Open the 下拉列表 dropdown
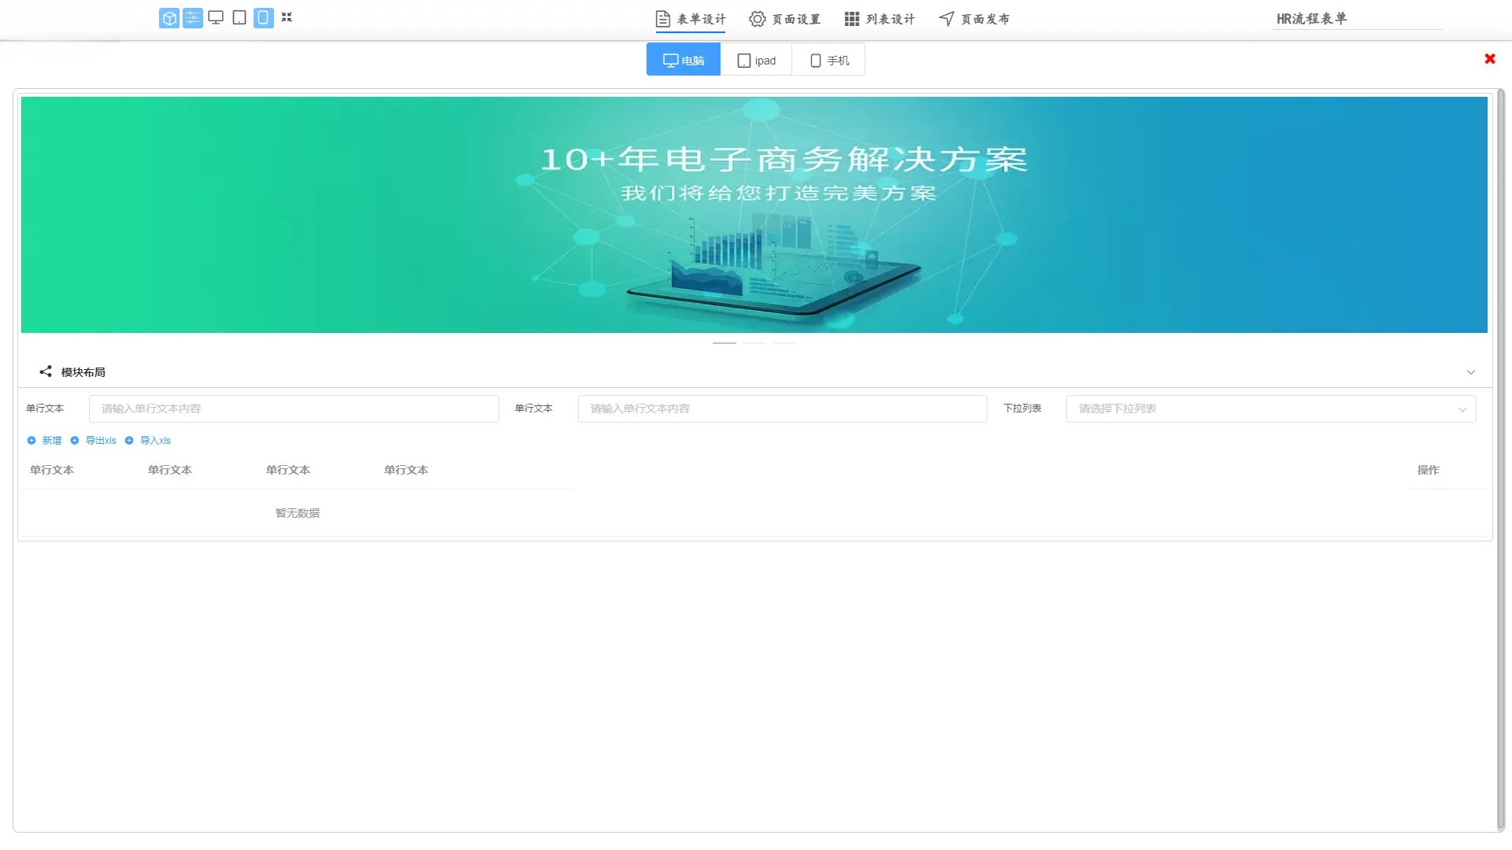This screenshot has width=1512, height=850. [x=1269, y=408]
